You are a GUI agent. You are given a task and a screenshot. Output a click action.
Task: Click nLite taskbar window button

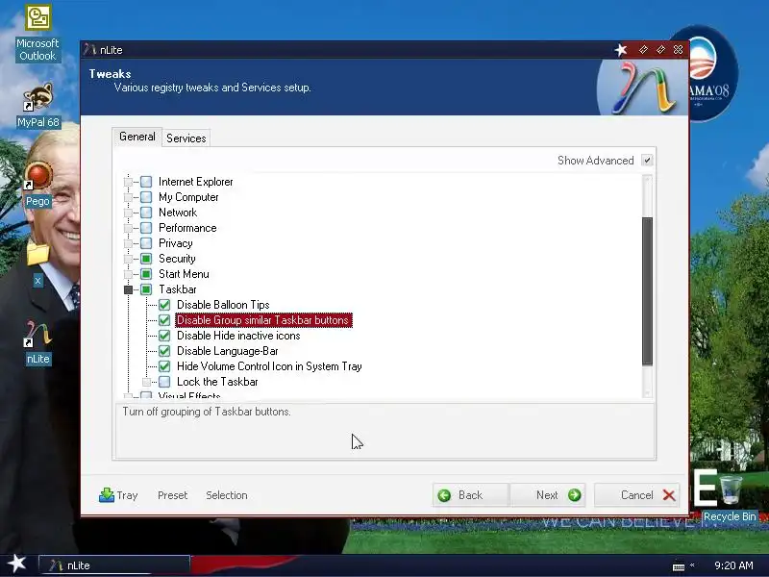click(x=114, y=565)
